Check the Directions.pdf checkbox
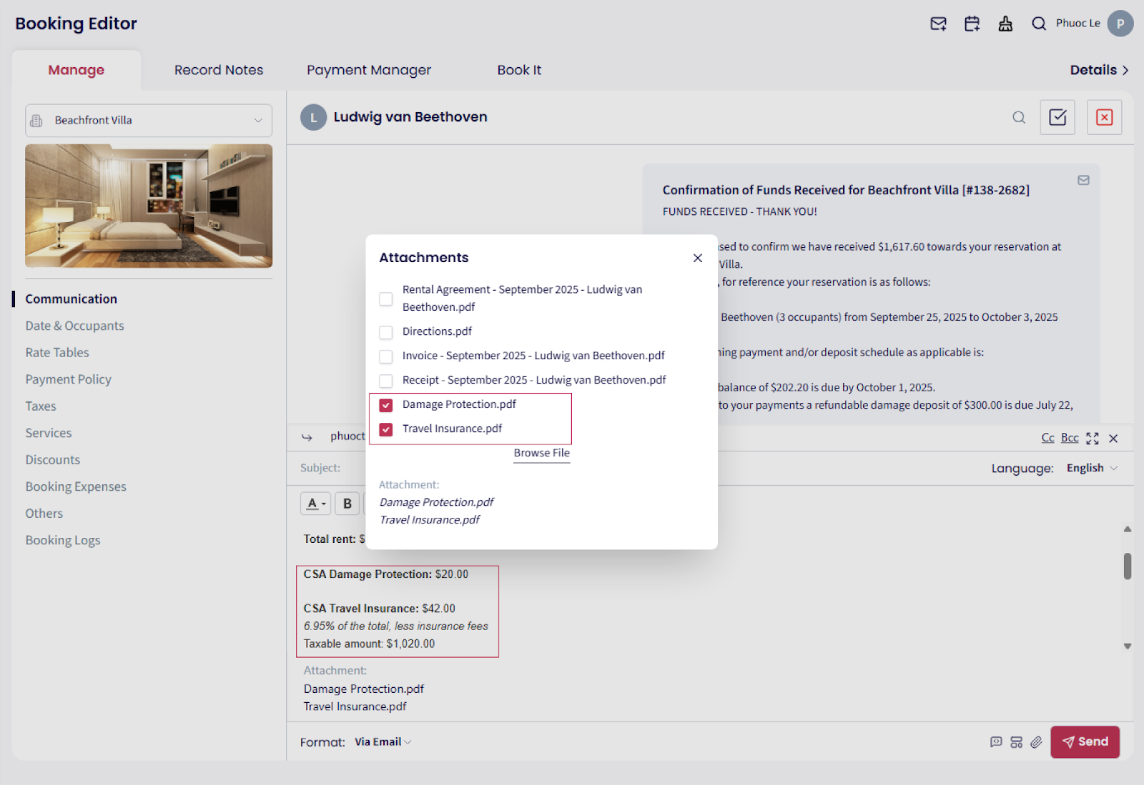The image size is (1144, 785). coord(386,332)
